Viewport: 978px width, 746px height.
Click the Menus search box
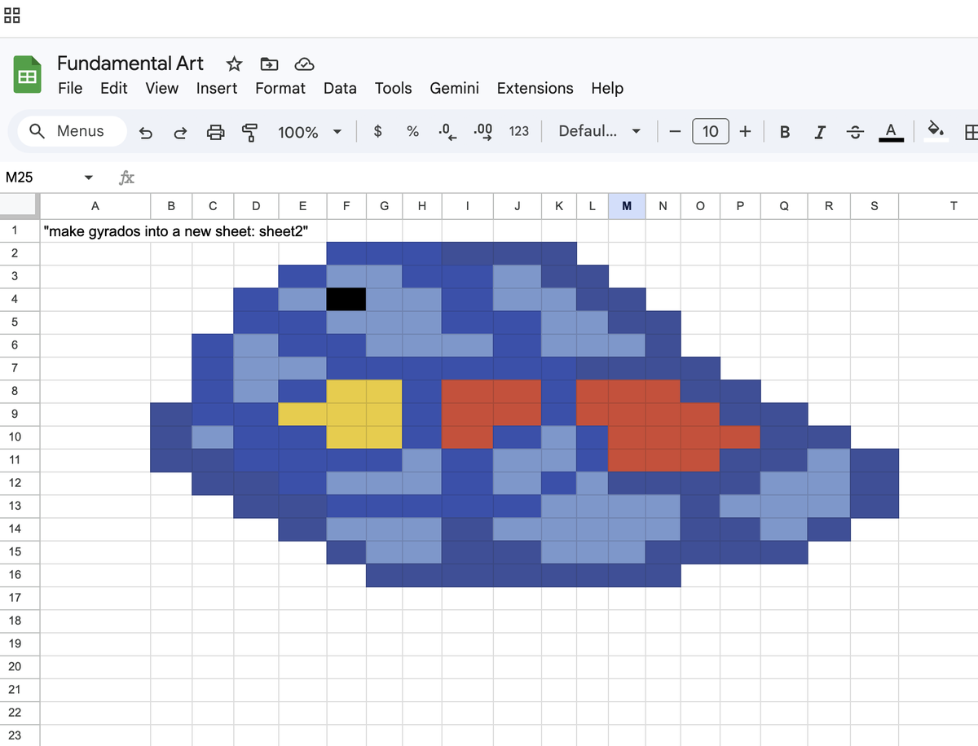click(x=73, y=131)
